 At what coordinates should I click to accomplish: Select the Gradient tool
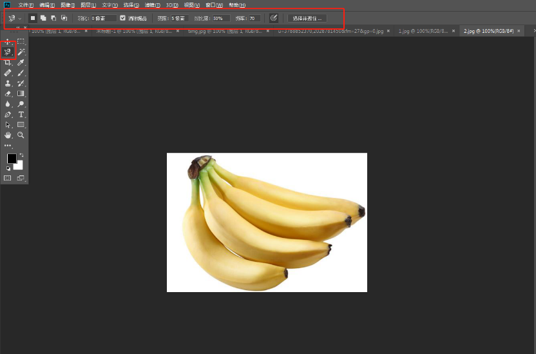(x=21, y=93)
